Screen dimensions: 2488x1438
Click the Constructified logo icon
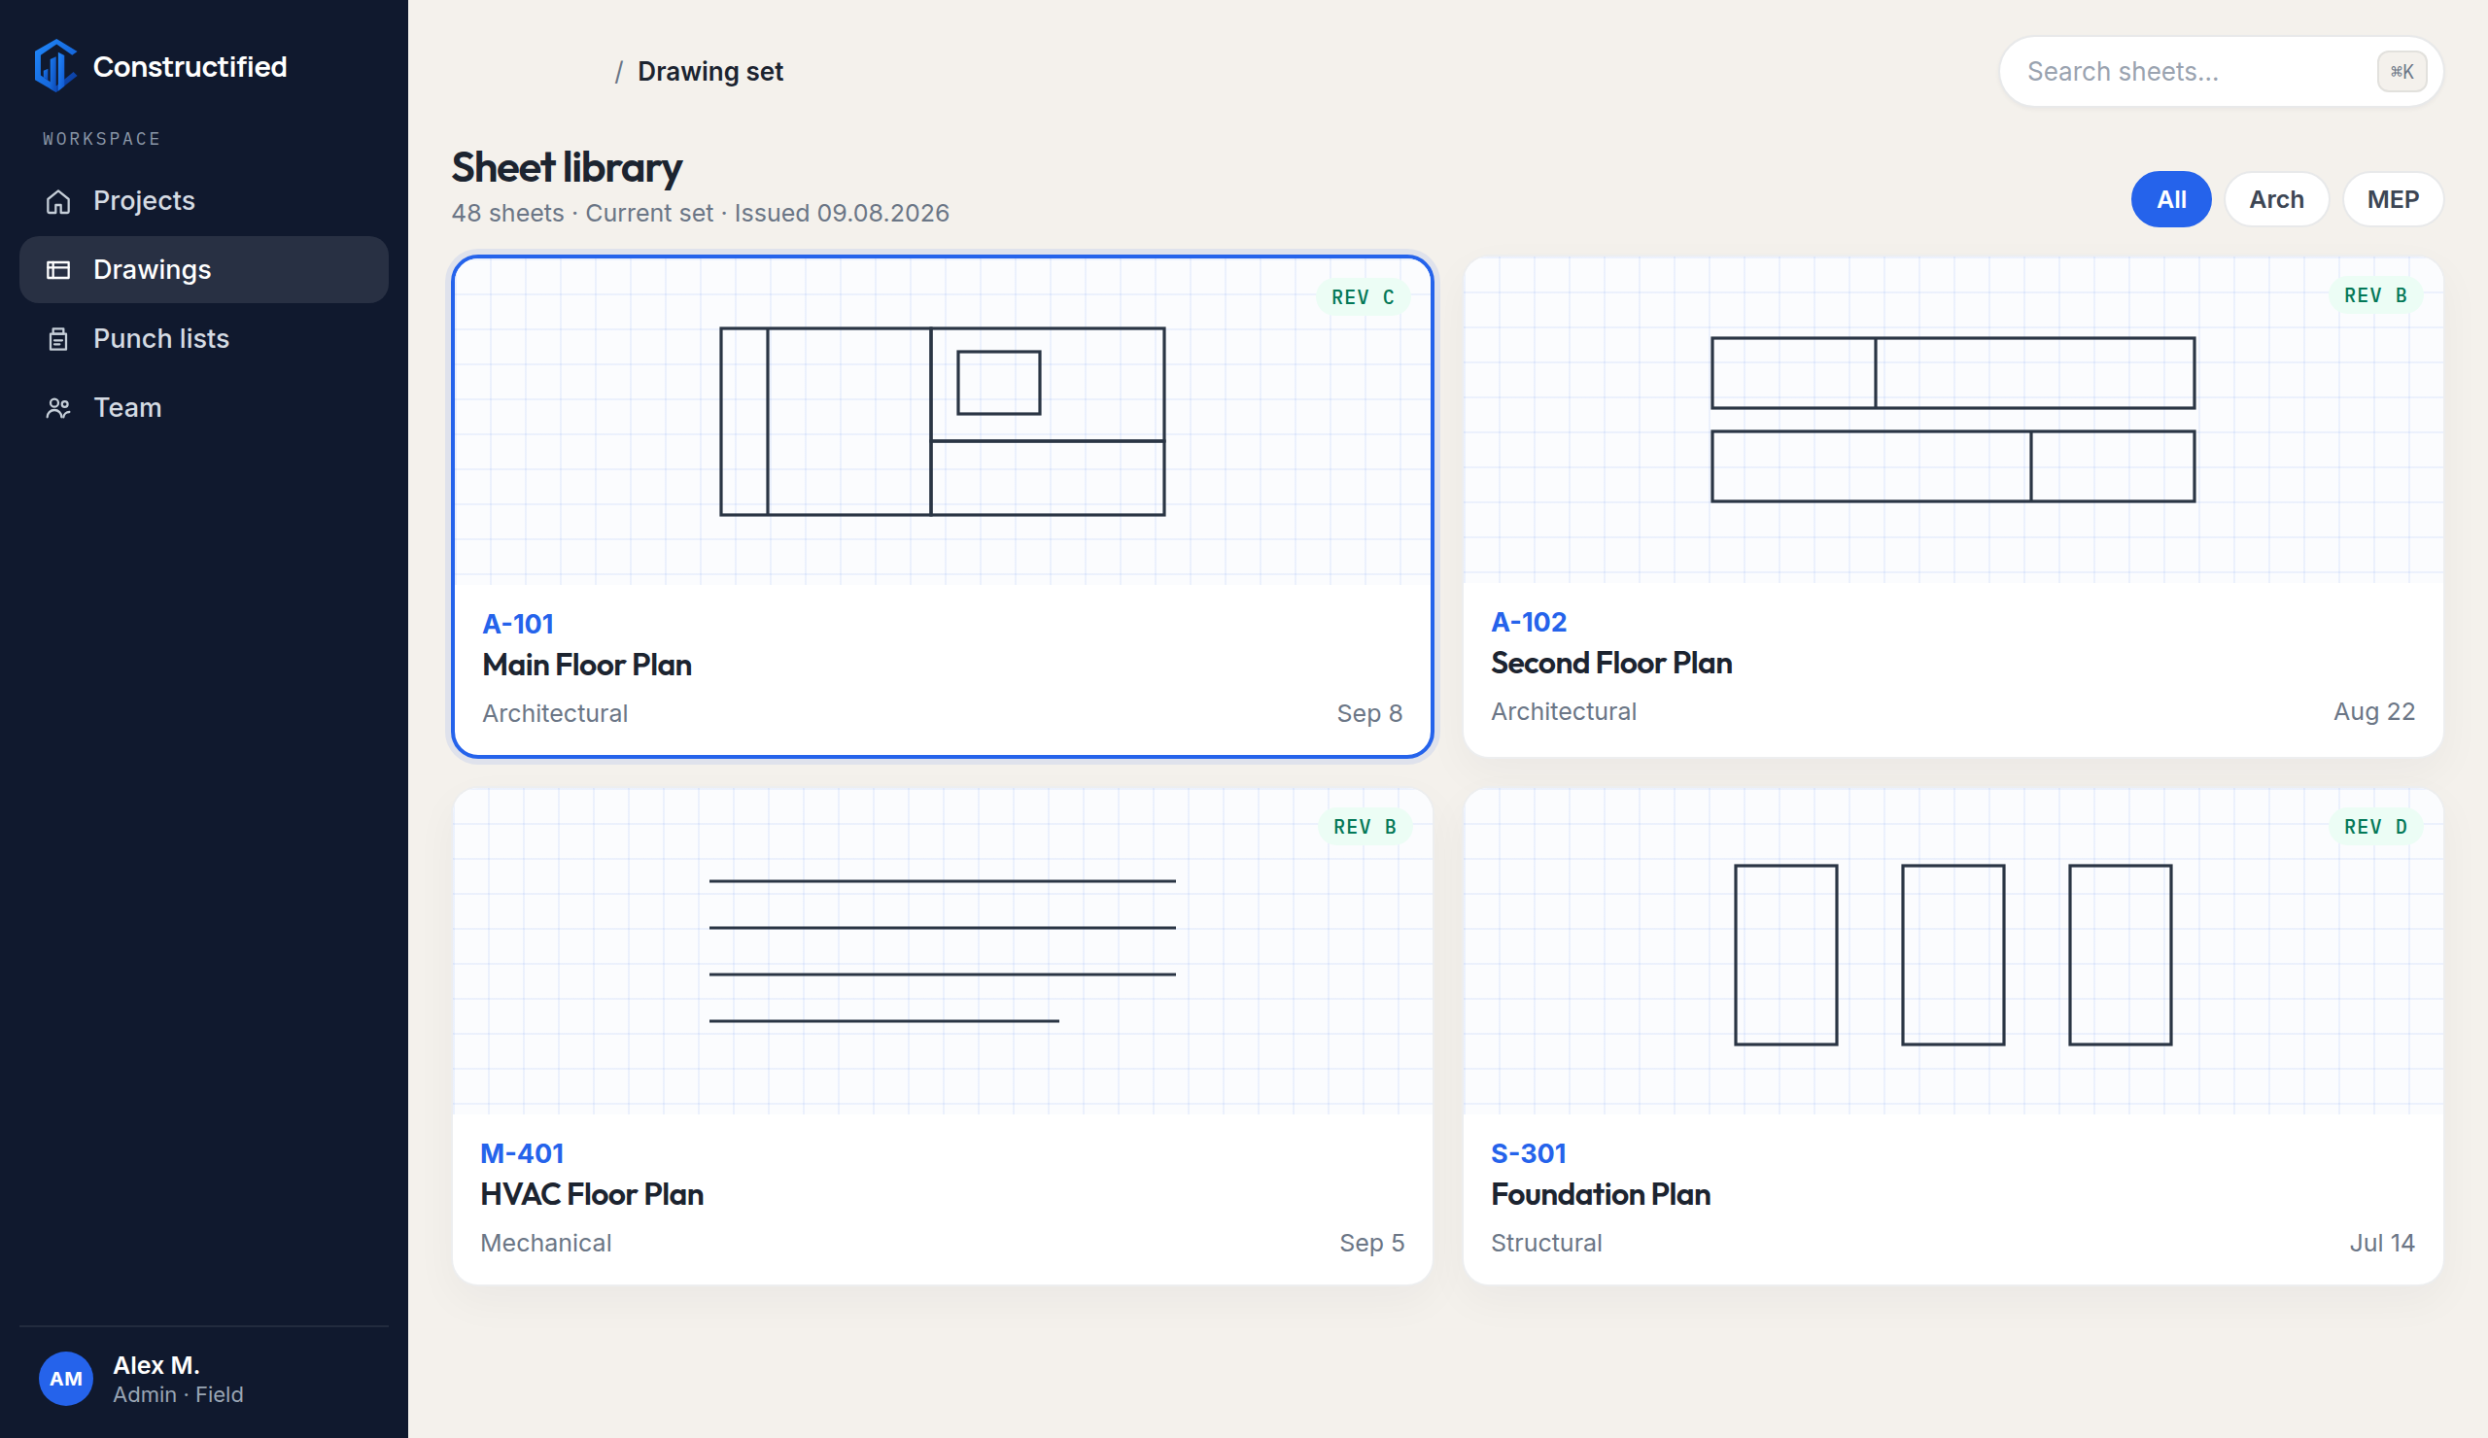click(x=55, y=66)
